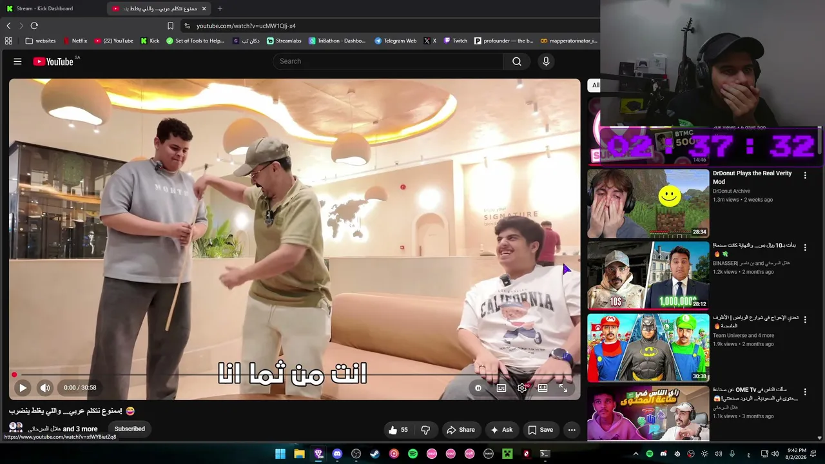The width and height of the screenshot is (825, 464).
Task: Open the taskbar clock showing 9:42 PM
Action: [x=797, y=454]
